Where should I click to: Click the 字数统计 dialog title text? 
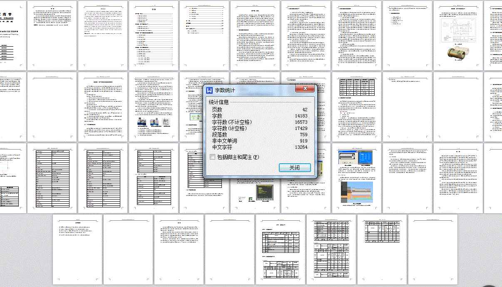(225, 90)
